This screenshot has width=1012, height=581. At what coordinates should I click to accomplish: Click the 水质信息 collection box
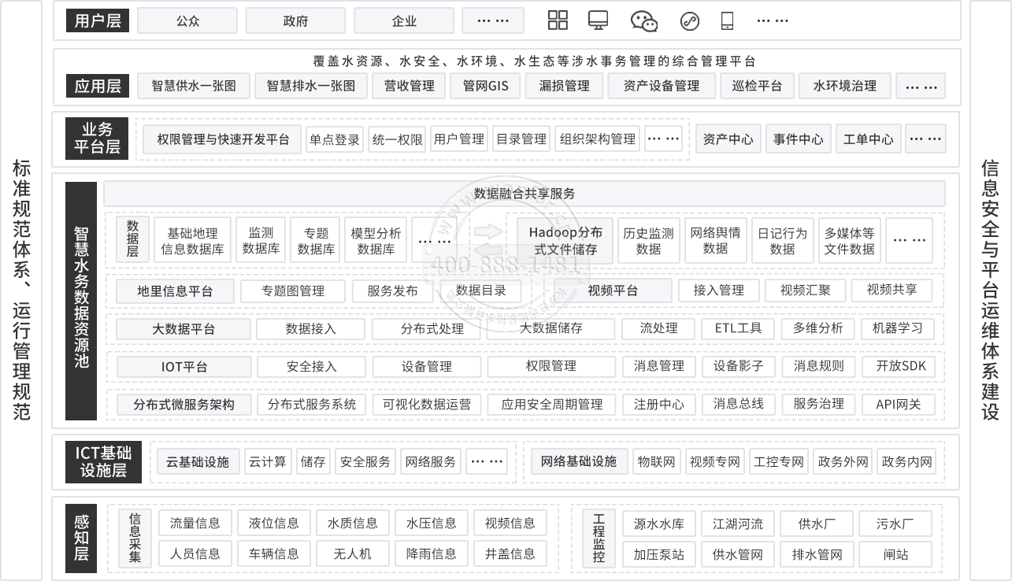coord(352,523)
